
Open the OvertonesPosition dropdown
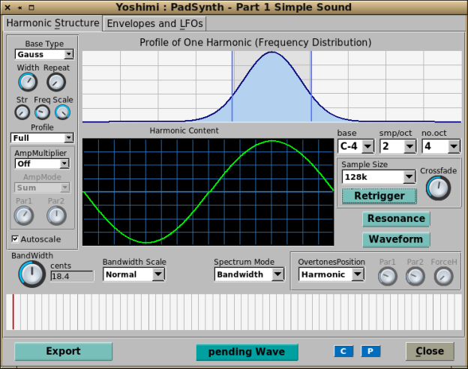(x=331, y=274)
